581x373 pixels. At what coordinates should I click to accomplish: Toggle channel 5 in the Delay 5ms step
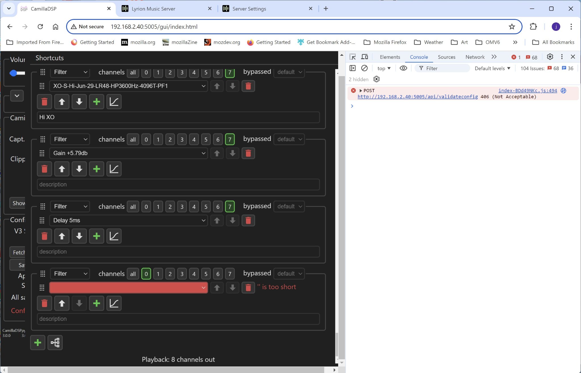[x=206, y=207]
